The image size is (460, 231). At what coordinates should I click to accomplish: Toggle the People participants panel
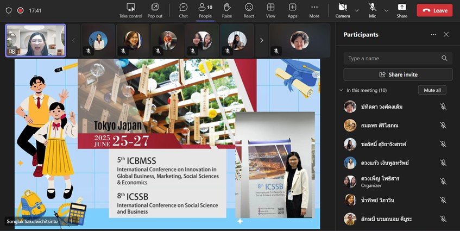point(205,10)
